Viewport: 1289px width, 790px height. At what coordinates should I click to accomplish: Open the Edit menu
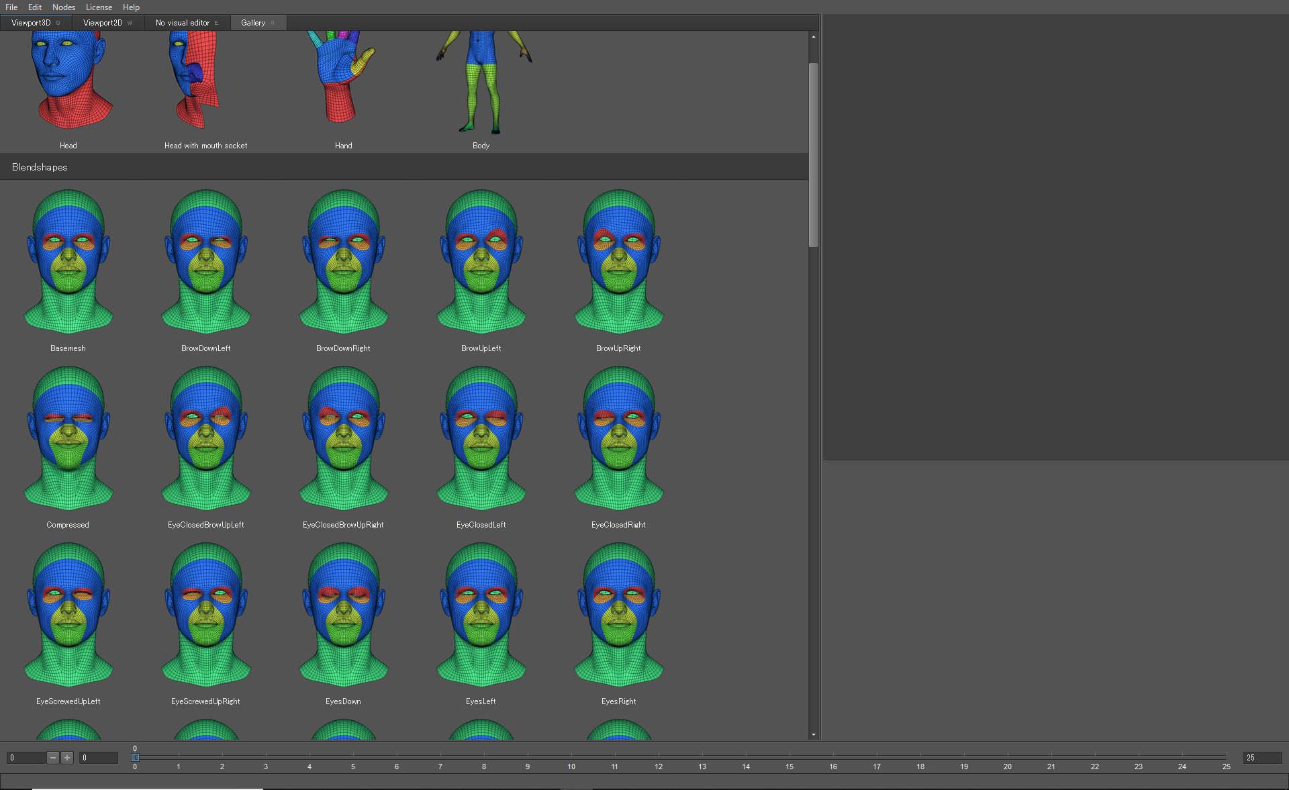pos(35,7)
